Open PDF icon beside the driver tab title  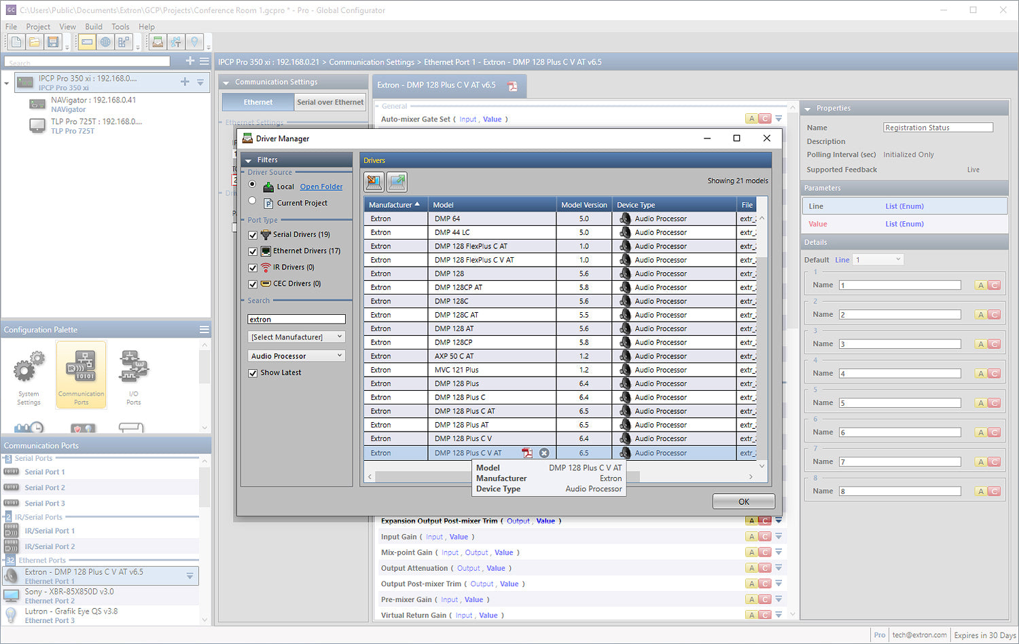tap(512, 86)
